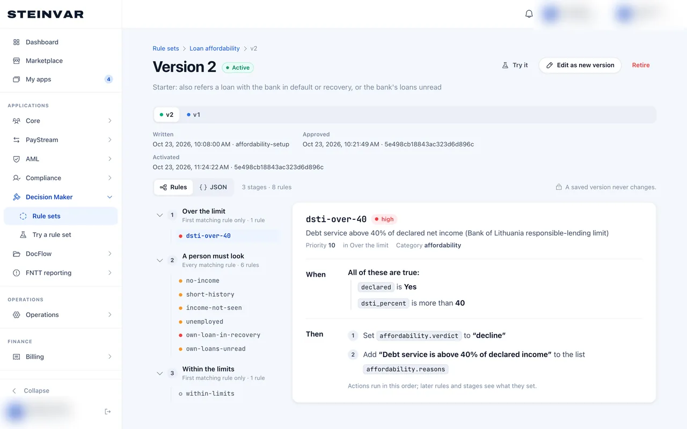Click Edit as new version
The height and width of the screenshot is (429, 687).
[x=580, y=65]
